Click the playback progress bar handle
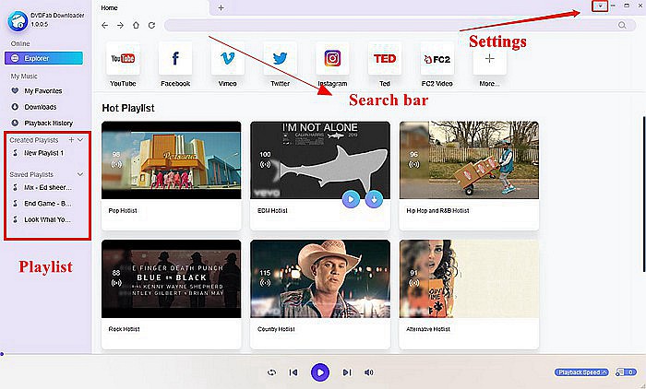This screenshot has height=389, width=646. (x=2, y=354)
